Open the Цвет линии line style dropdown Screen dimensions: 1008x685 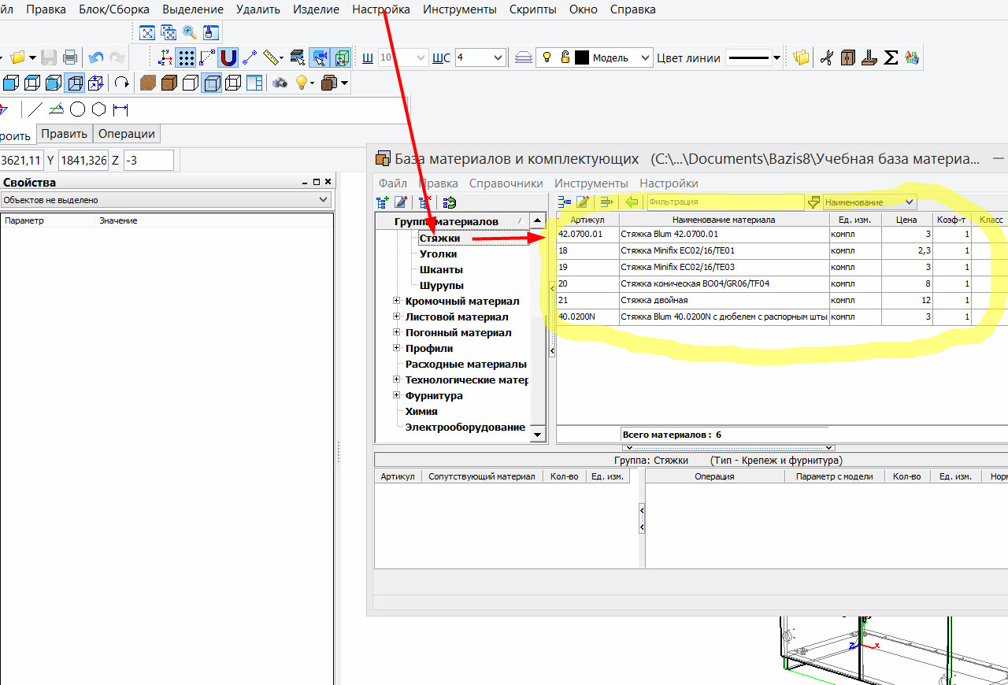tap(777, 57)
